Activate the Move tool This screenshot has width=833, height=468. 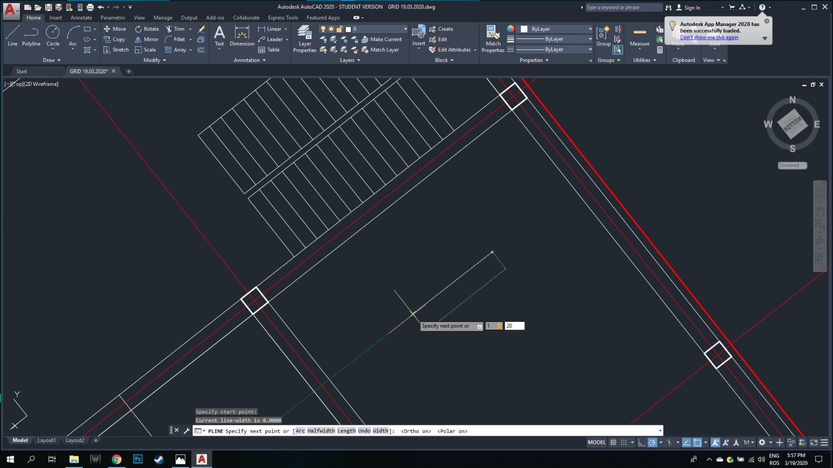tap(115, 29)
